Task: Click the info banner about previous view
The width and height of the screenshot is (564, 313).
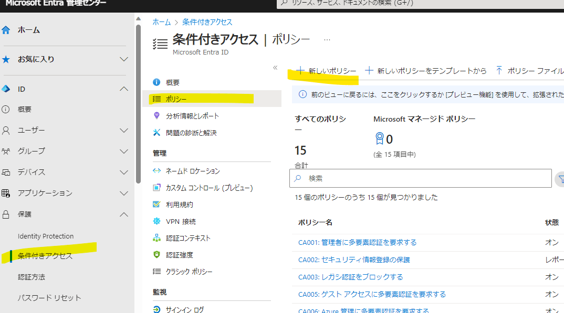Action: click(428, 94)
